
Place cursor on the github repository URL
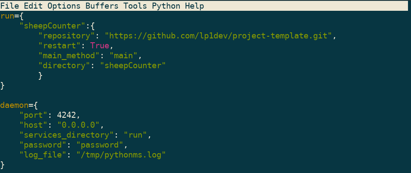(219, 36)
